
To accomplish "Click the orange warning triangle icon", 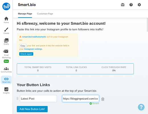I will pyautogui.click(x=20, y=36).
